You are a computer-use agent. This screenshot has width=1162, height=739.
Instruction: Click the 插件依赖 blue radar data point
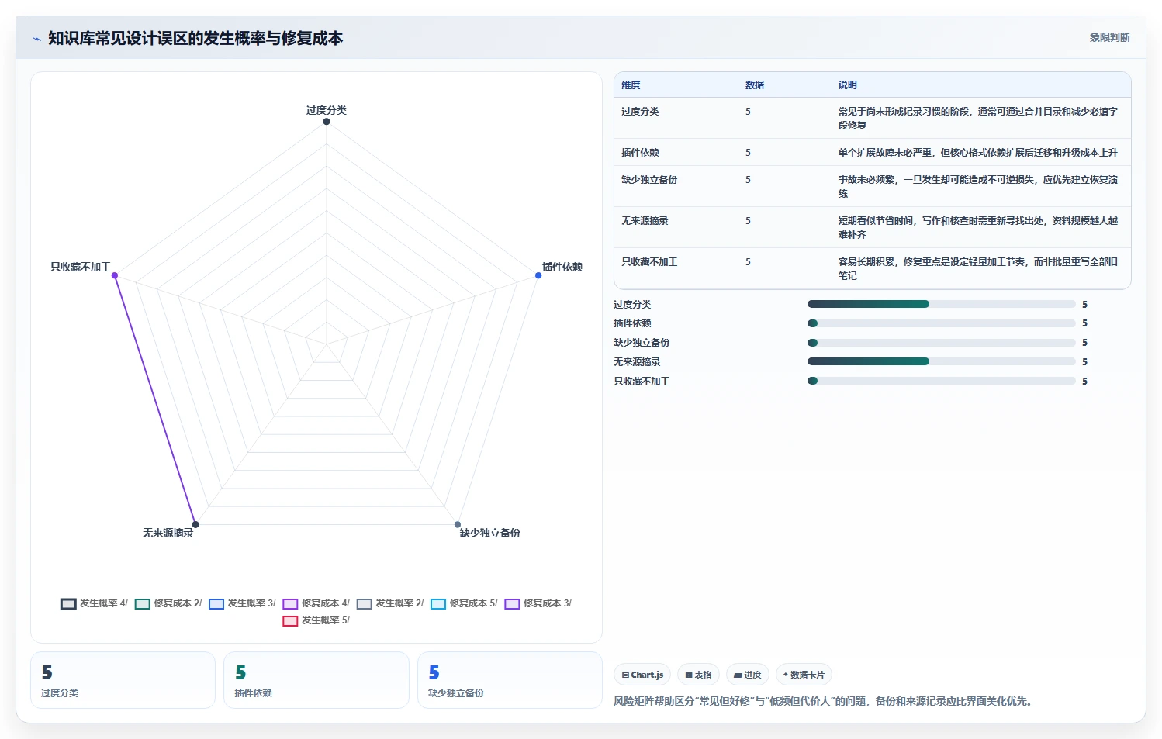coord(538,275)
